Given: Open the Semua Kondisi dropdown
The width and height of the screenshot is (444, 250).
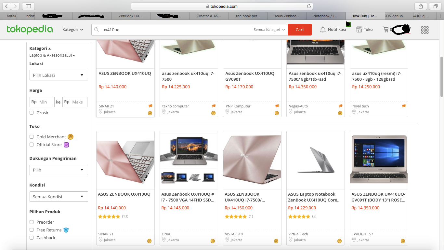Looking at the screenshot, I should click(59, 197).
